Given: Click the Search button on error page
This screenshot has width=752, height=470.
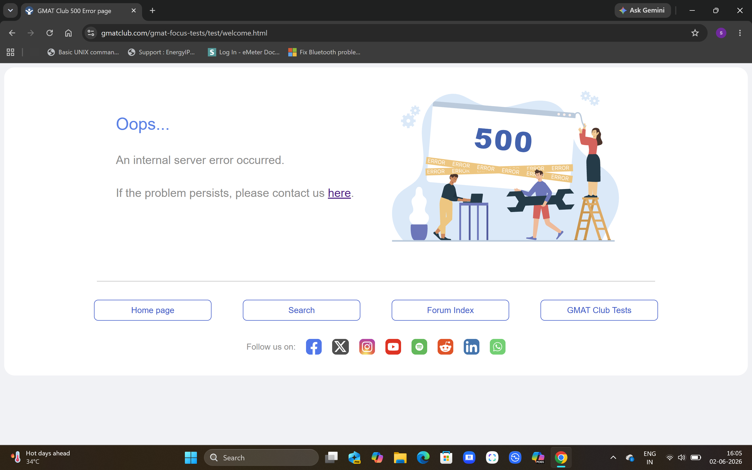Looking at the screenshot, I should point(301,310).
